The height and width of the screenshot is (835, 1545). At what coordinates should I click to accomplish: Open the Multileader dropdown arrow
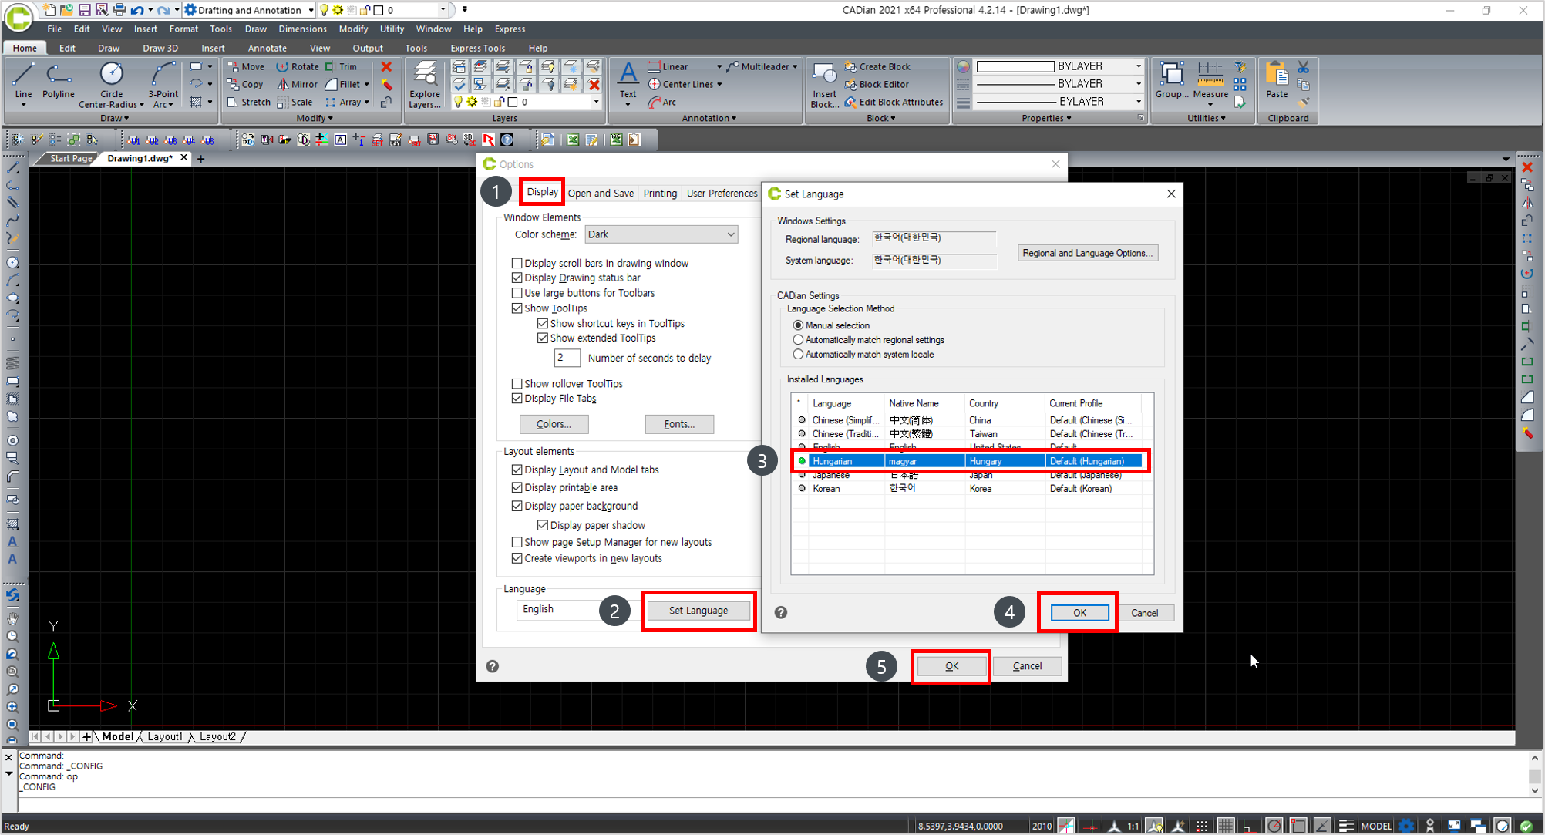point(795,67)
